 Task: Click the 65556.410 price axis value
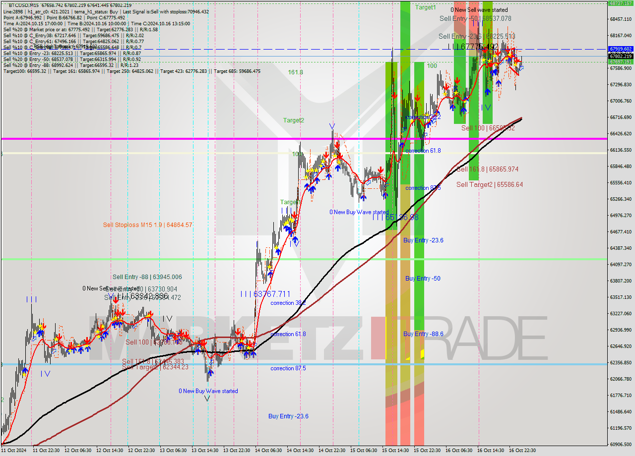[x=621, y=182]
